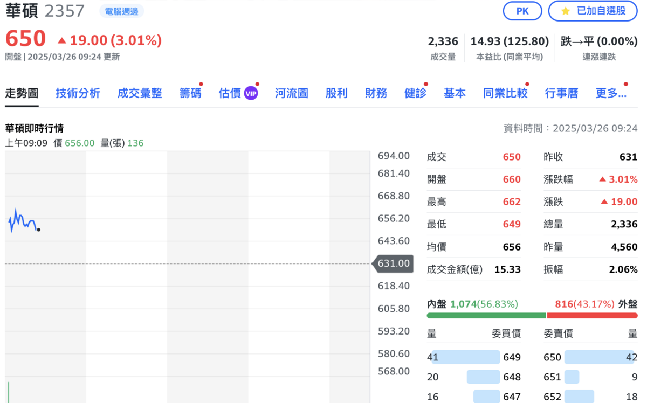Click the blue intraday price line
Image resolution: width=647 pixels, height=403 pixels.
tap(23, 221)
